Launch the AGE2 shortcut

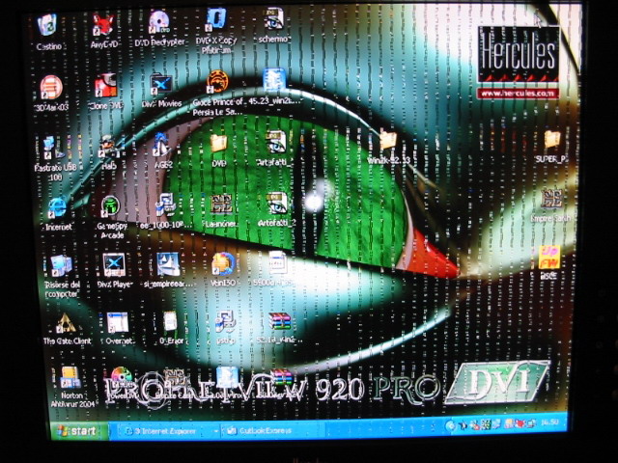click(x=161, y=145)
